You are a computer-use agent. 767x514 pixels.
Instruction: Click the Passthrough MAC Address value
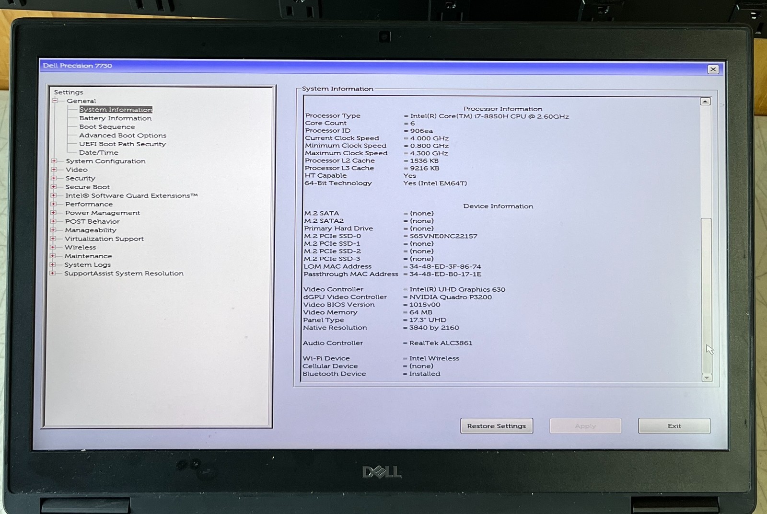(x=445, y=274)
